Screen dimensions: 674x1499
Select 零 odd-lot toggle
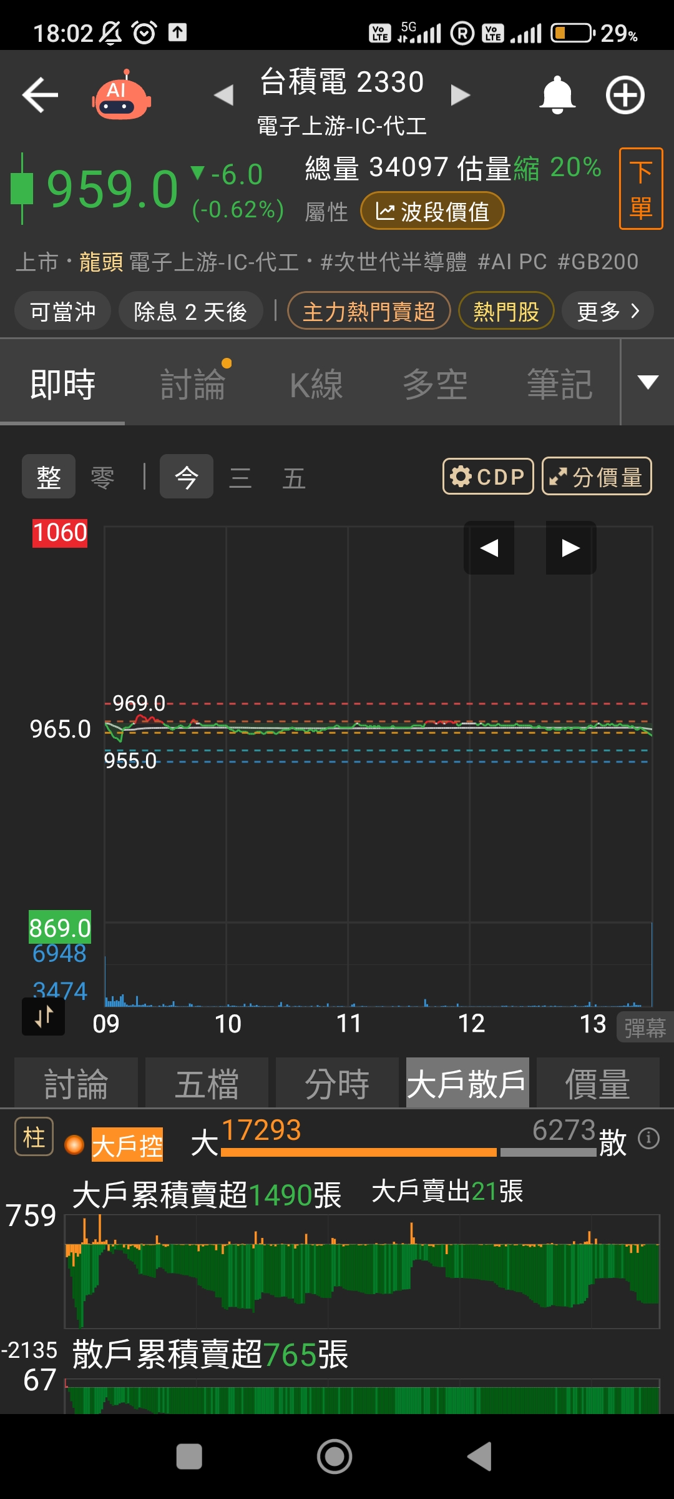pos(102,477)
